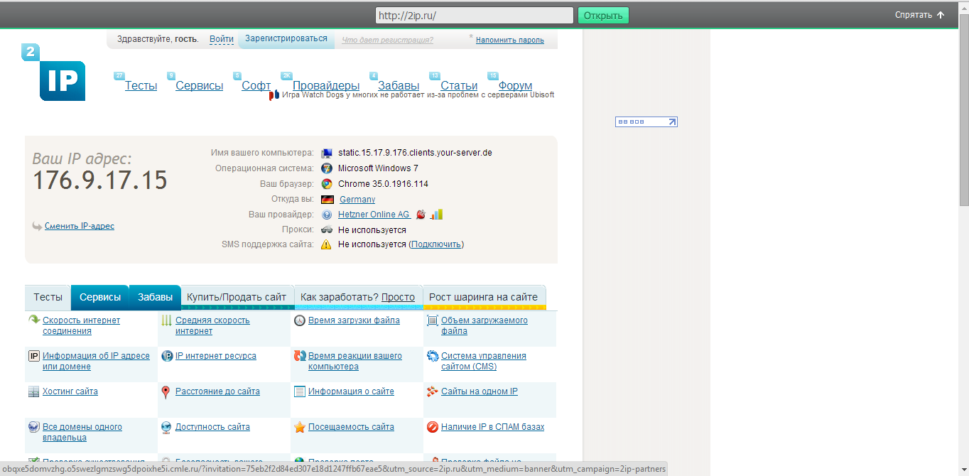Open the Hetzner Online AG provider link
The image size is (969, 476).
pos(374,215)
